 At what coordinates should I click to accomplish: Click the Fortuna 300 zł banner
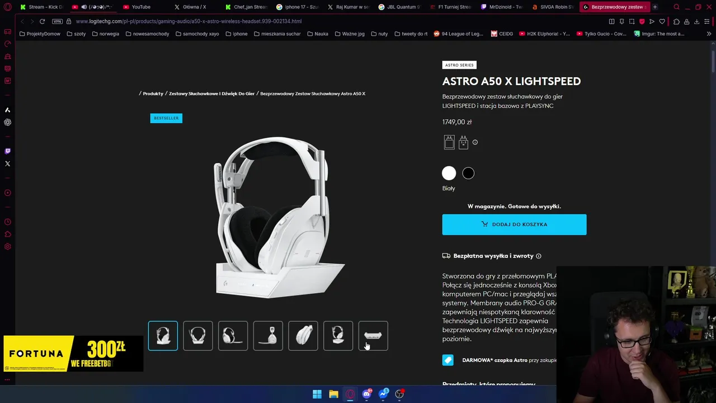click(73, 353)
